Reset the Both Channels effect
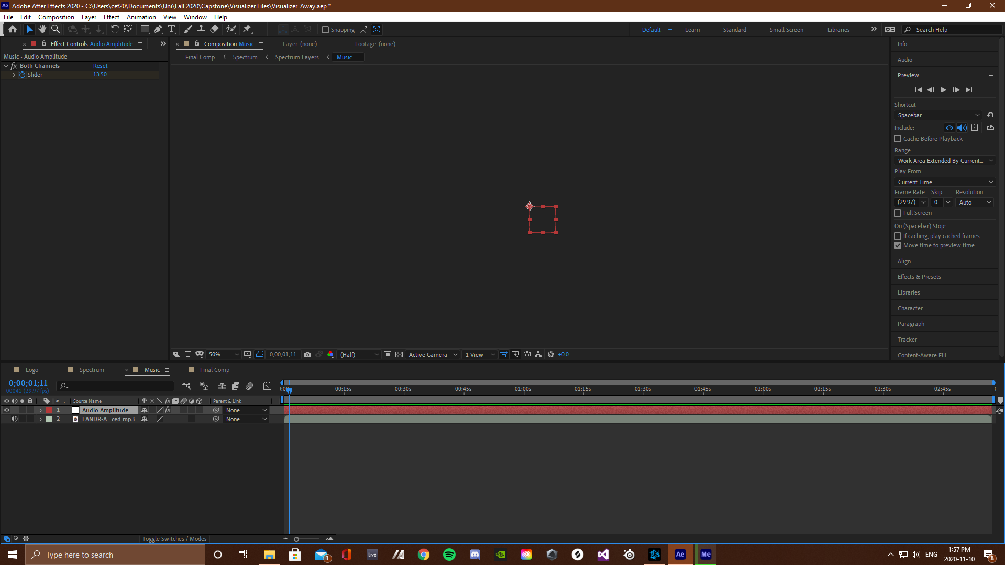This screenshot has height=565, width=1005. pos(100,66)
